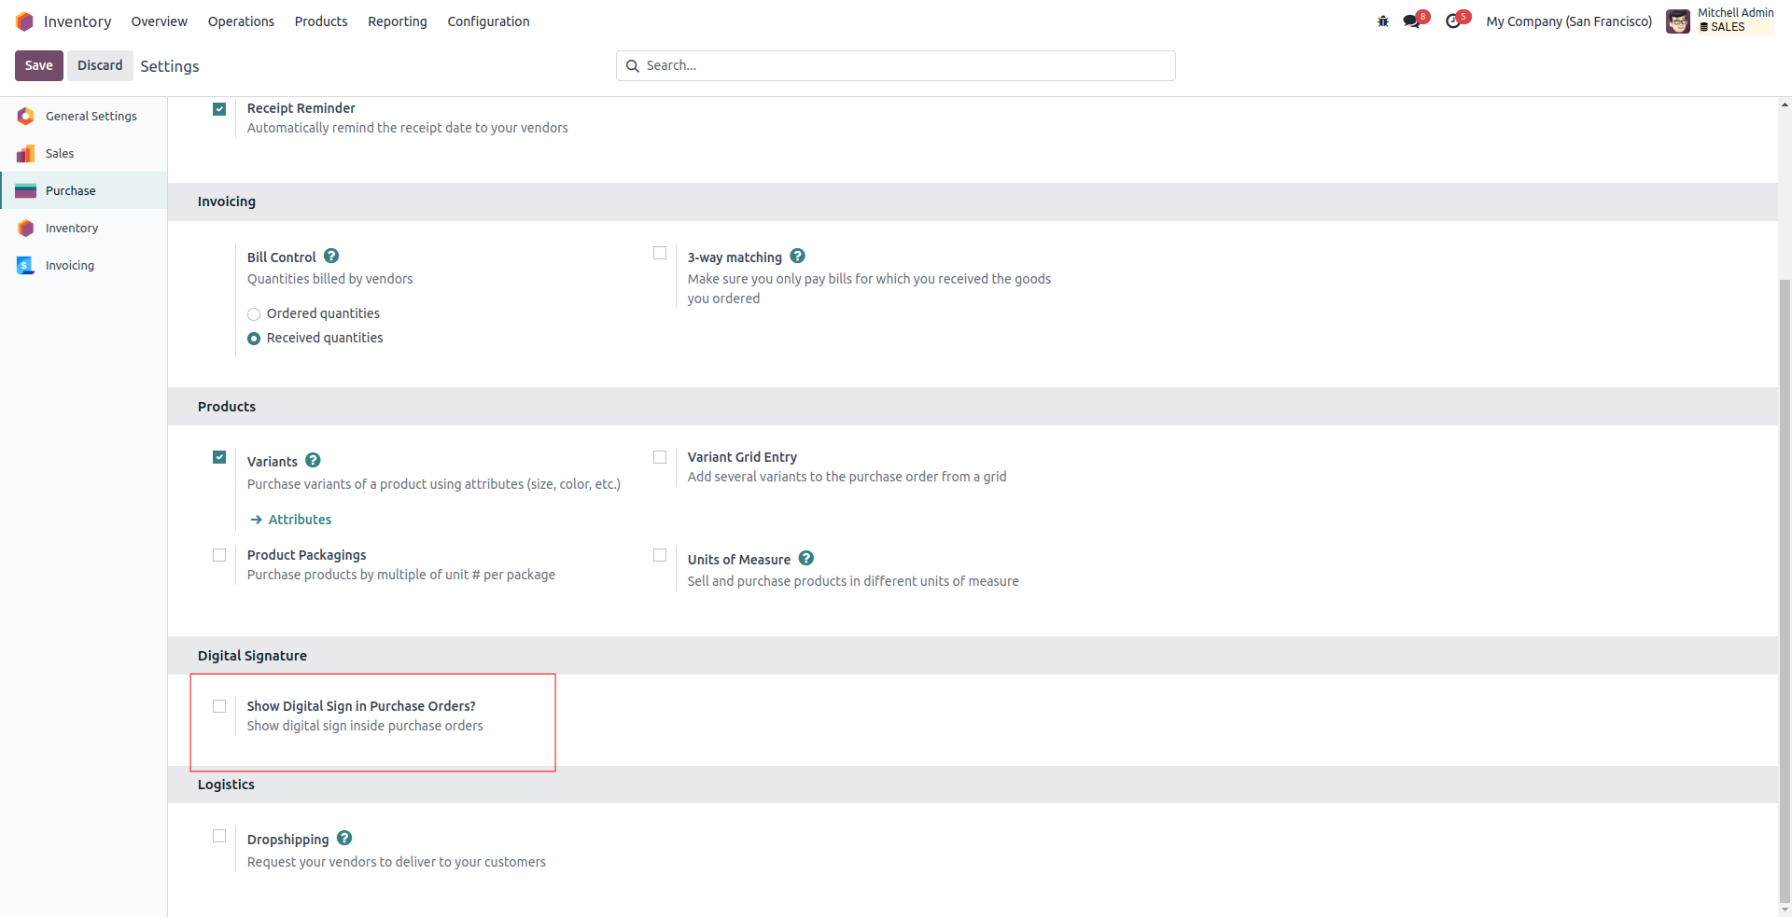Click Dropshipping help question icon
1792x917 pixels.
pyautogui.click(x=344, y=839)
